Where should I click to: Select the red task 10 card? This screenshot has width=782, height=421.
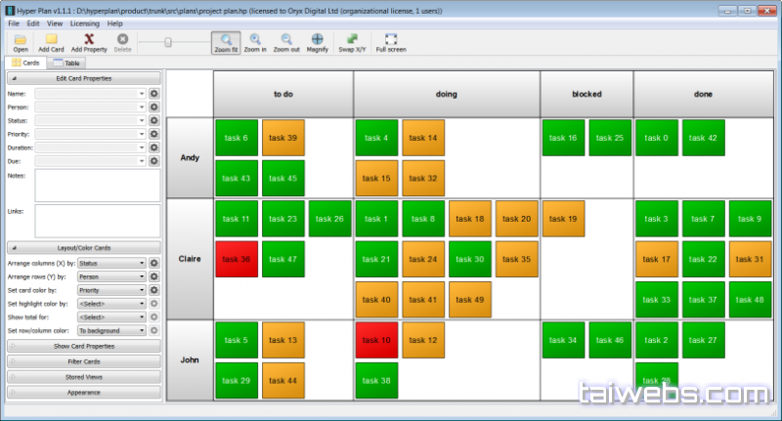click(x=374, y=340)
